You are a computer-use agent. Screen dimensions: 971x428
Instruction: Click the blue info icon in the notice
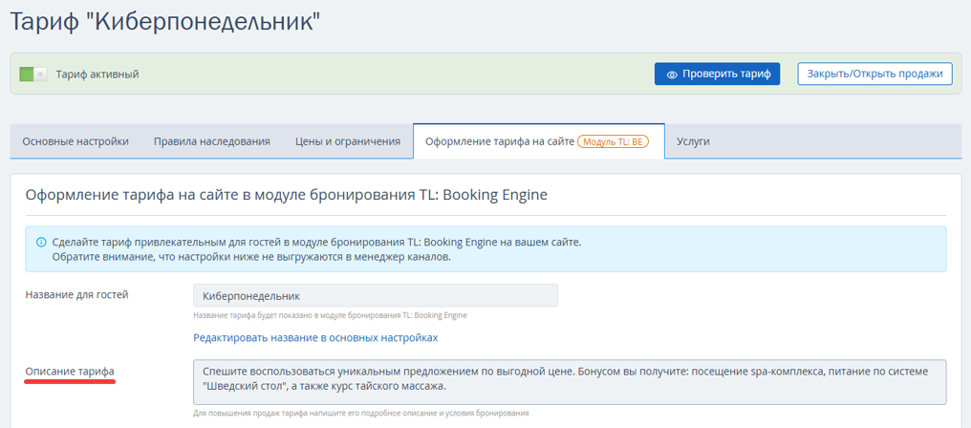pos(41,243)
